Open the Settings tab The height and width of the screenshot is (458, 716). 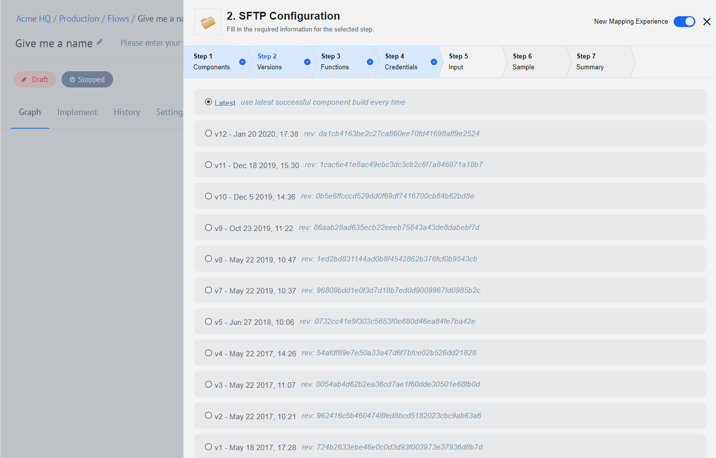170,112
